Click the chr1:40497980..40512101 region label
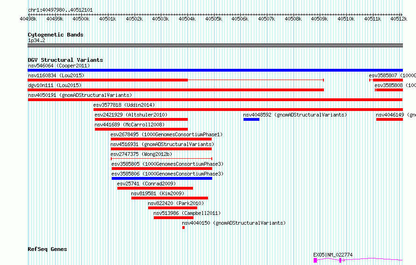Screen dimensions: 416x265 pyautogui.click(x=60, y=10)
